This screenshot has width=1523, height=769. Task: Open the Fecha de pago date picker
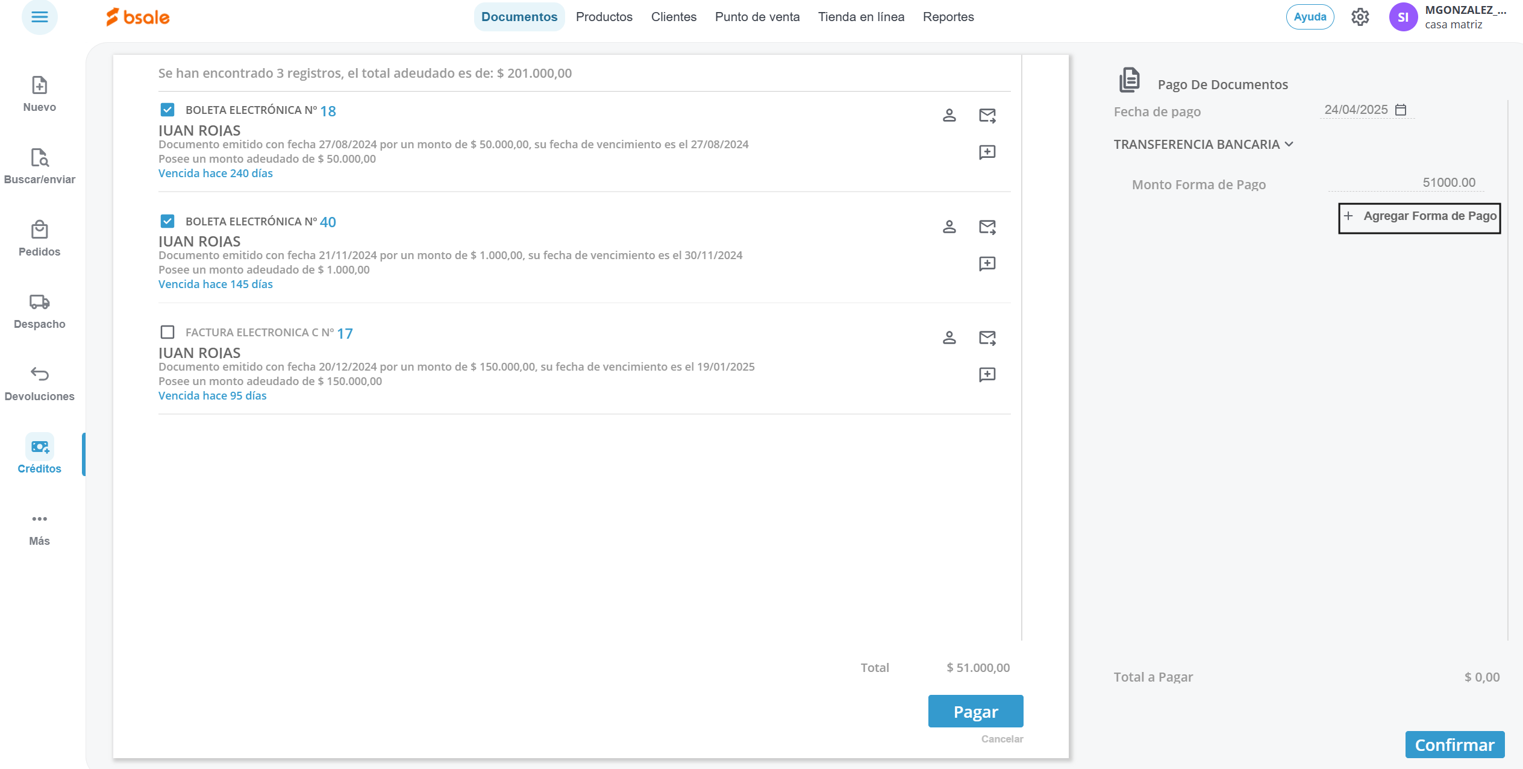(x=1401, y=110)
